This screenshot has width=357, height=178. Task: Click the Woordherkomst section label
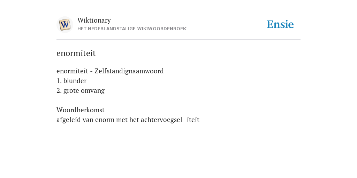tap(81, 110)
